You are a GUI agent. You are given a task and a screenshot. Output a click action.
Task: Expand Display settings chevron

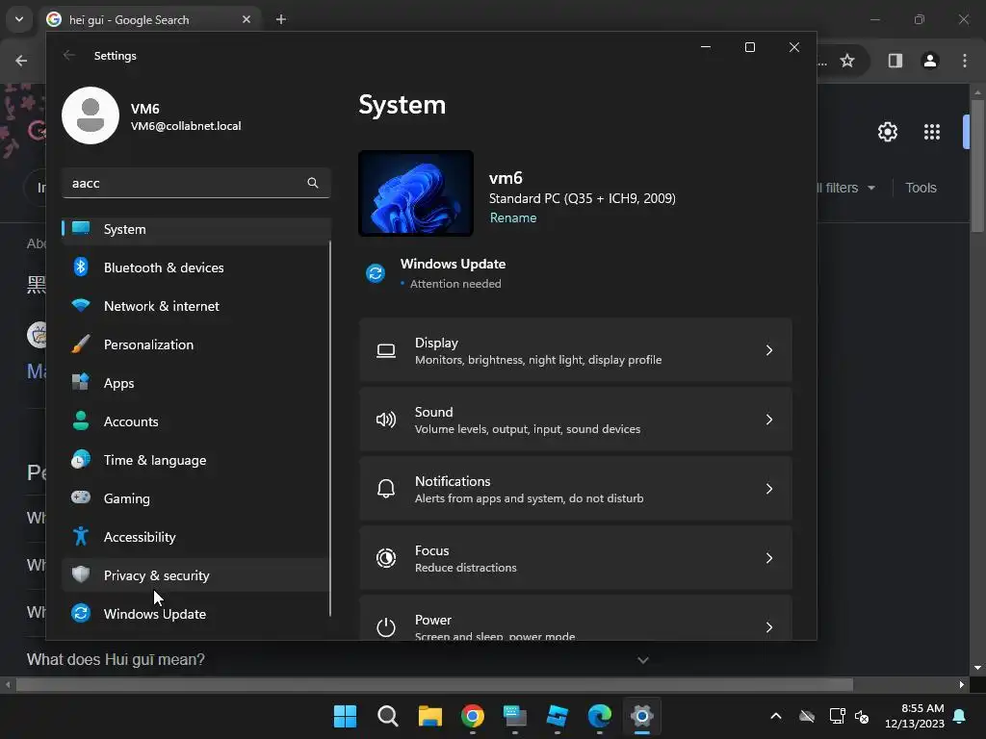769,350
